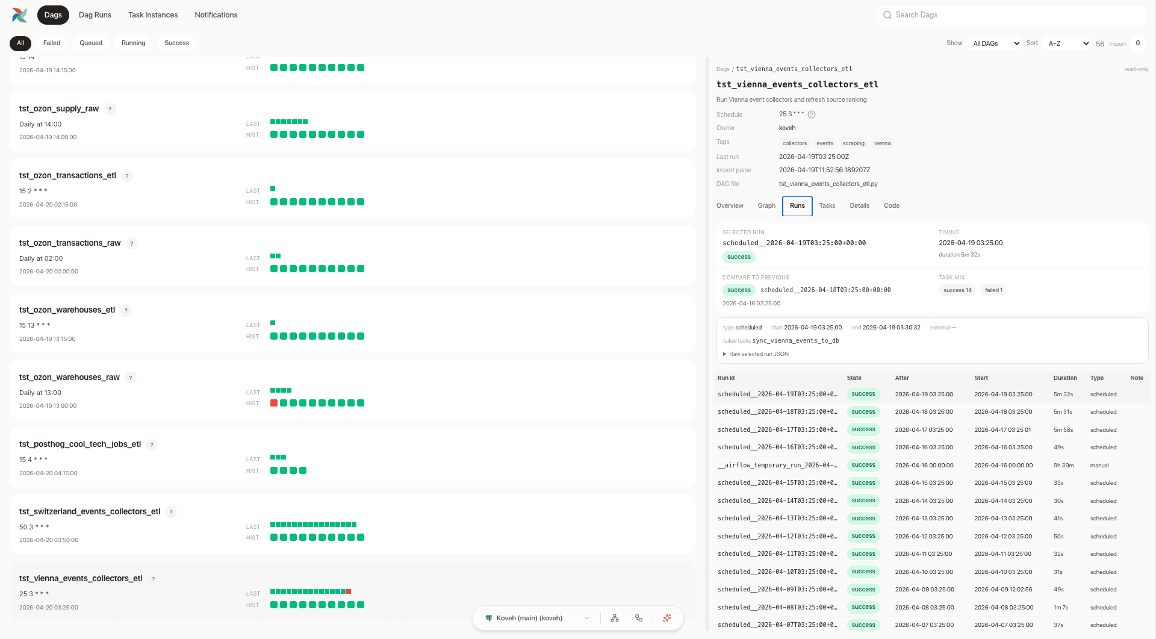Toggle the Running status filter
The width and height of the screenshot is (1156, 639).
pyautogui.click(x=133, y=43)
